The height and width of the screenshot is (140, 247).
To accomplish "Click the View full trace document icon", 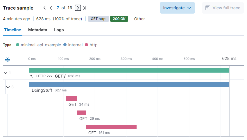I will (208, 8).
